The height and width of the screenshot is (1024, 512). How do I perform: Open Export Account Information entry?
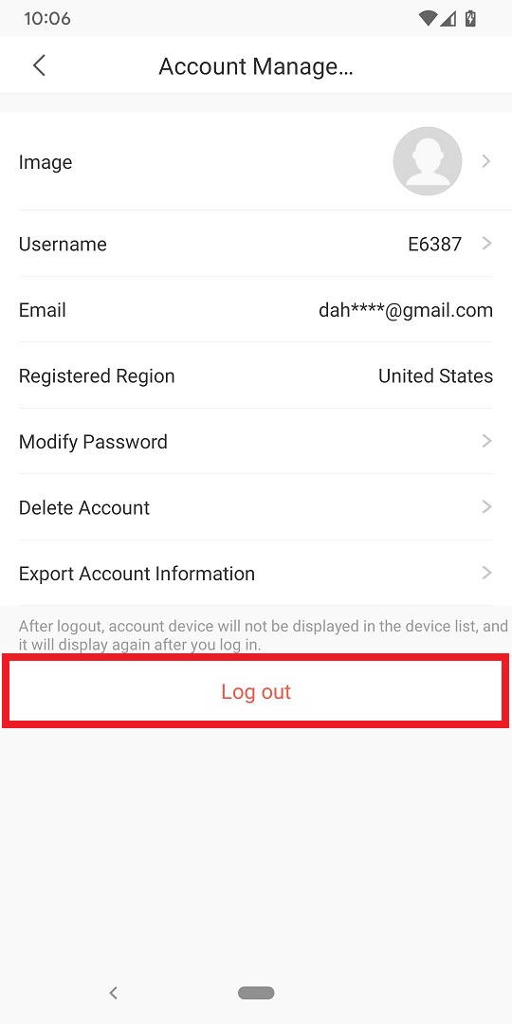[256, 574]
